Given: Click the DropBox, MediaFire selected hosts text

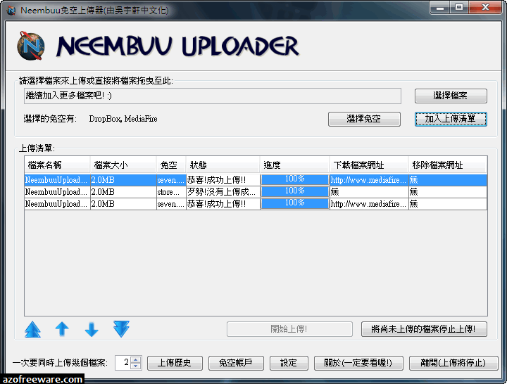Looking at the screenshot, I should point(123,119).
